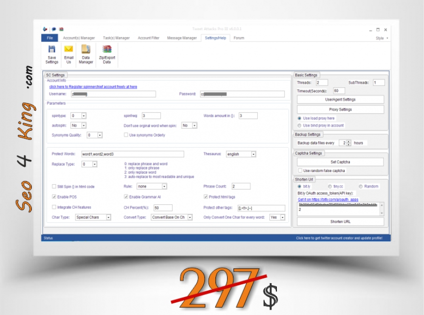Toggle the Enable Grammar AI checkbox
The height and width of the screenshot is (315, 424).
coord(126,197)
